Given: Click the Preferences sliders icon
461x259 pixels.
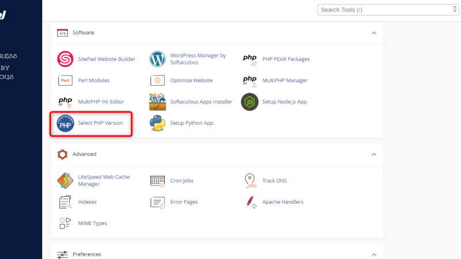Looking at the screenshot, I should pyautogui.click(x=62, y=254).
